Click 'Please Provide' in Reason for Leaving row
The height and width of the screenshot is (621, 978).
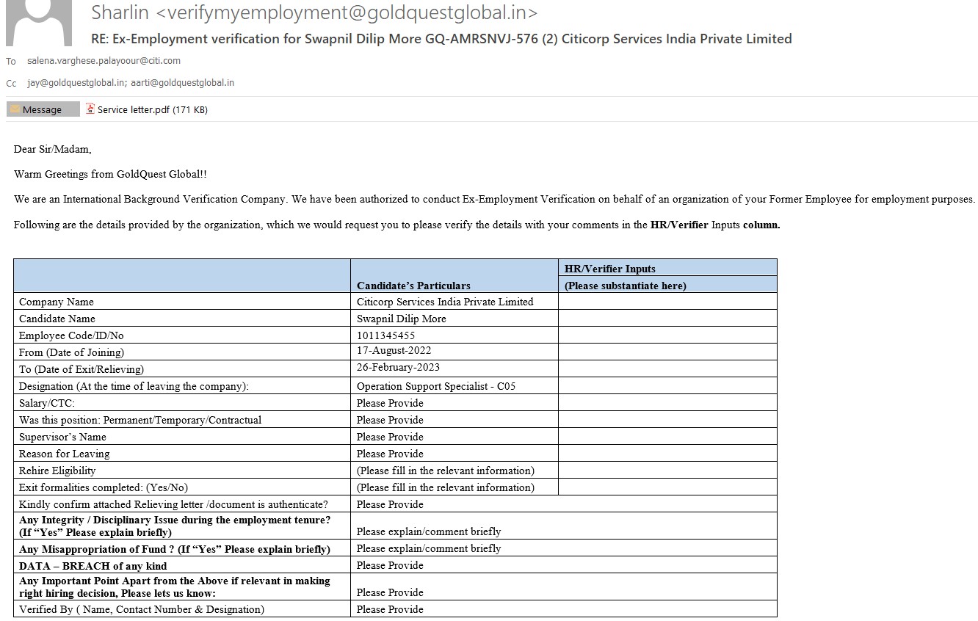tap(390, 454)
